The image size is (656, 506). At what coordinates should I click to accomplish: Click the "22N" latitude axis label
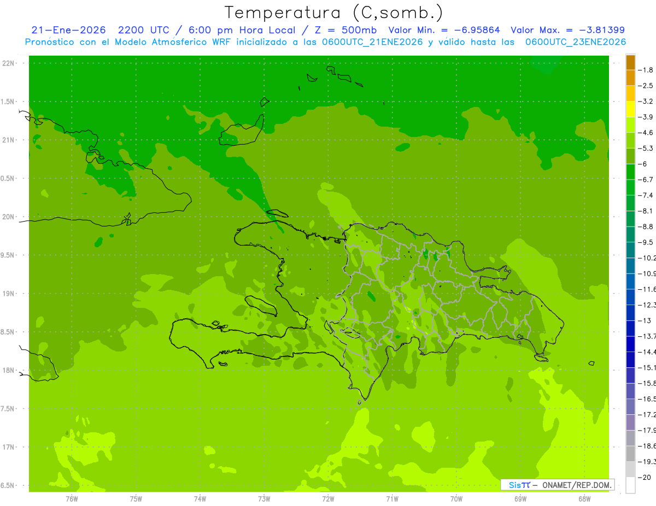coord(8,63)
